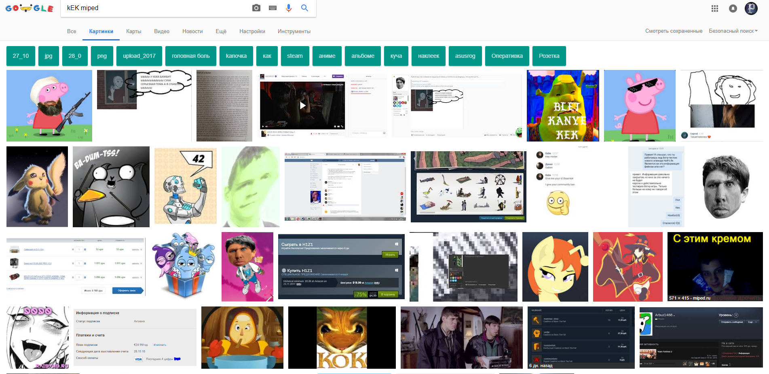Open the red witch anime girl image

(x=628, y=267)
